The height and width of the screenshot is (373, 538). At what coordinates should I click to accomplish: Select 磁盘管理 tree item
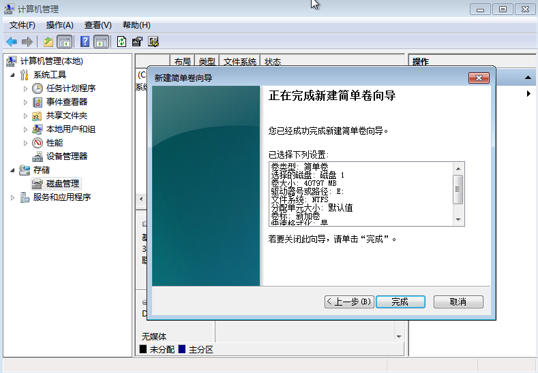[x=63, y=184]
